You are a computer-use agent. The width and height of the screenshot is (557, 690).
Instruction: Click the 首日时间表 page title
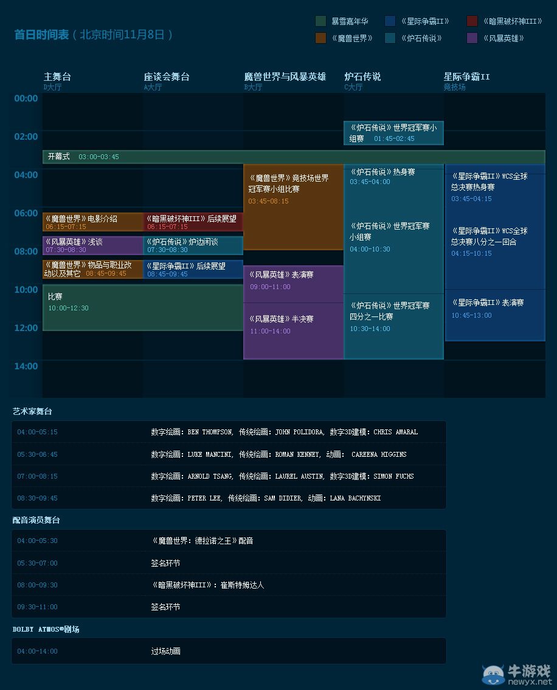[x=41, y=35]
